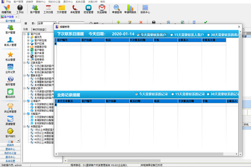Click 系统设置 button at sidebar bottom
The height and width of the screenshot is (167, 251).
[x=10, y=161]
